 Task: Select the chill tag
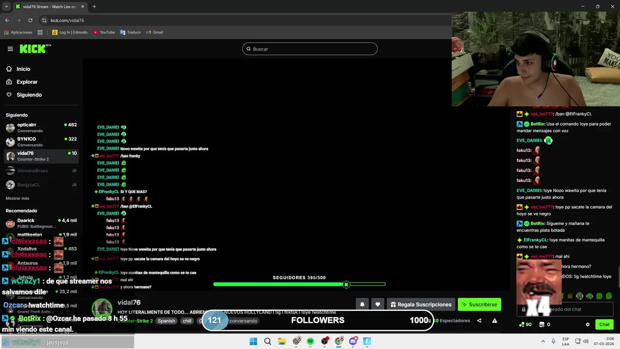tap(187, 321)
